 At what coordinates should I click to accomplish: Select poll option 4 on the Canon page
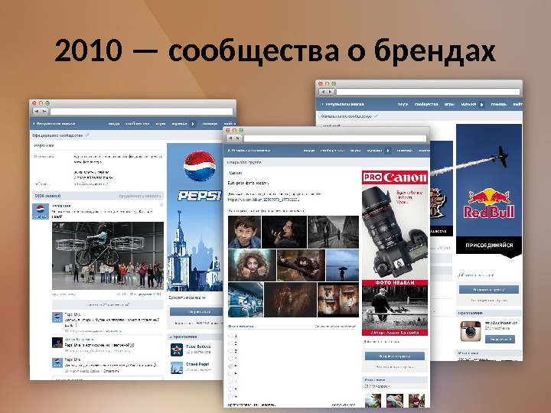pos(230,359)
